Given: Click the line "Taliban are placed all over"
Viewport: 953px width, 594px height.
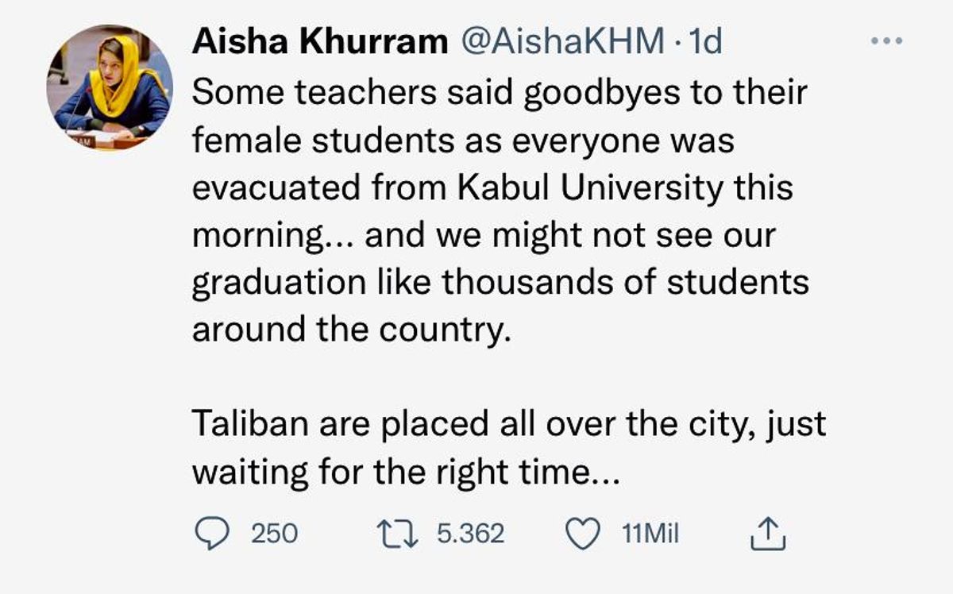Looking at the screenshot, I should coord(401,424).
